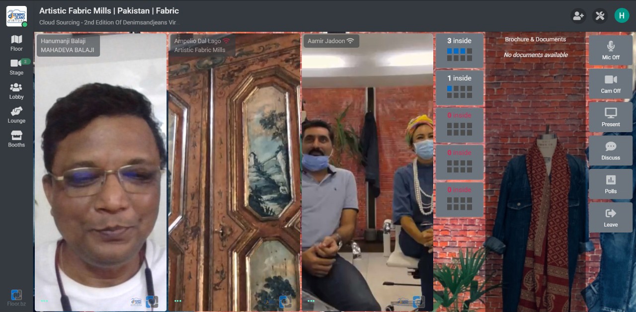This screenshot has height=312, width=636.
Task: Open the three-dot menu on Ampelio Dal Lago's video
Action: click(178, 301)
